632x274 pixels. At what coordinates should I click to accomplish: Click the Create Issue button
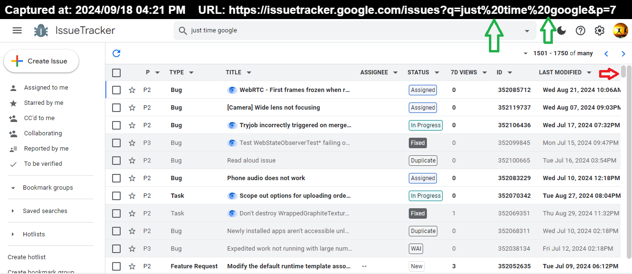click(41, 61)
